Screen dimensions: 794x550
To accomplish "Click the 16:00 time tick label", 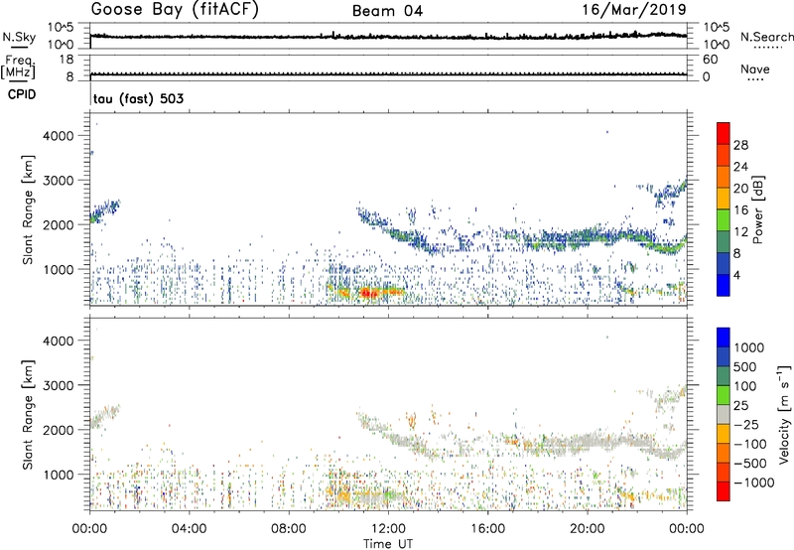I will (x=487, y=529).
